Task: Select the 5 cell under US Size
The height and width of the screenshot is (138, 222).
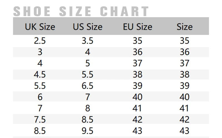Action: click(x=87, y=63)
